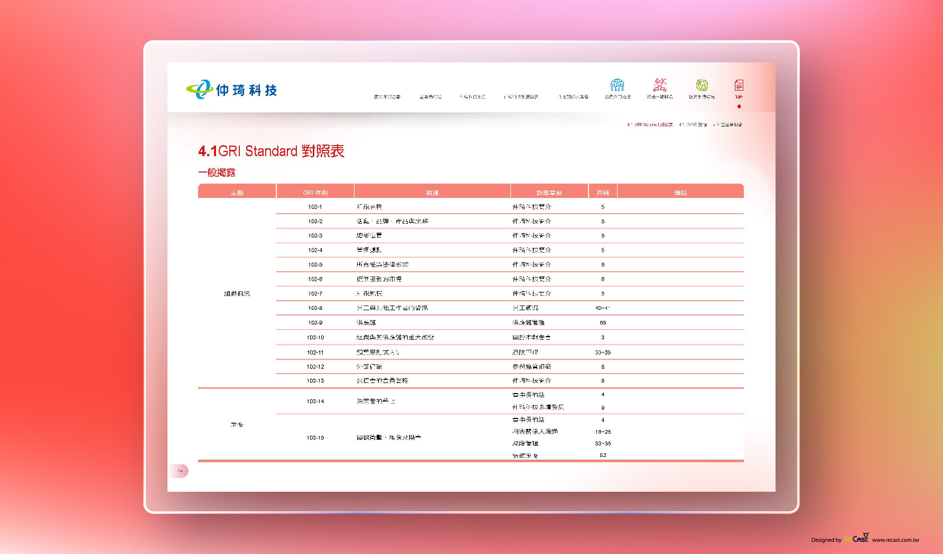Click the 102-15 code cell

(315, 437)
